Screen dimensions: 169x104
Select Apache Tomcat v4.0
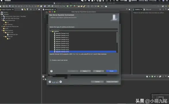coord(62,36)
